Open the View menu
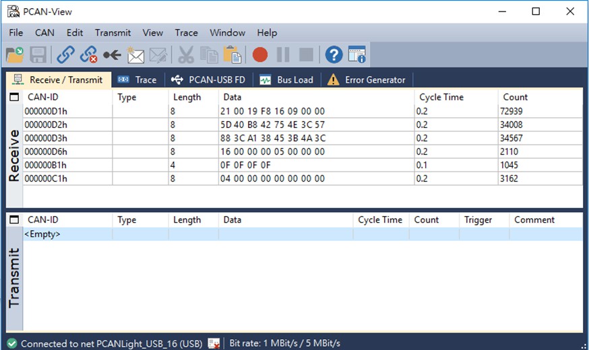The height and width of the screenshot is (350, 589). [152, 32]
